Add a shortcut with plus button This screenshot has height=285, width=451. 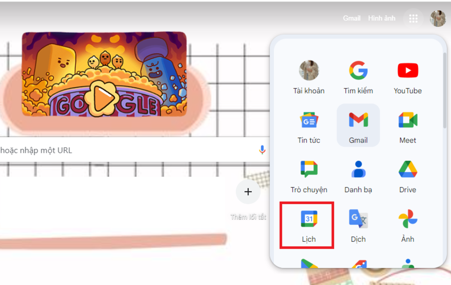click(248, 192)
